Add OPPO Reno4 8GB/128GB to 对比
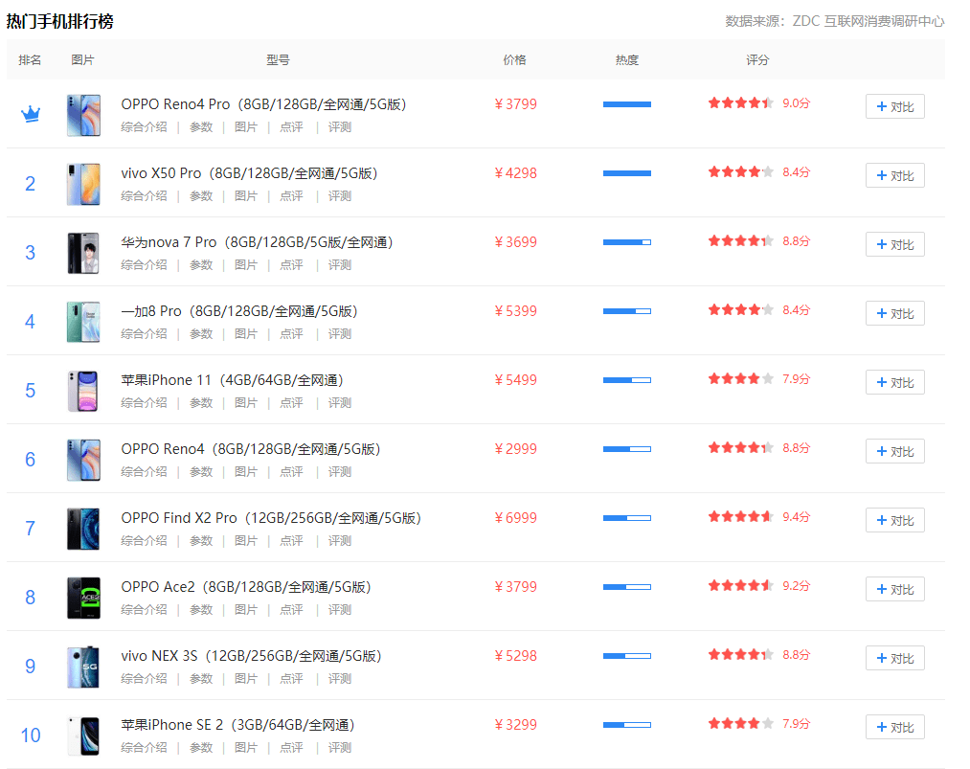The image size is (970, 769). (894, 452)
